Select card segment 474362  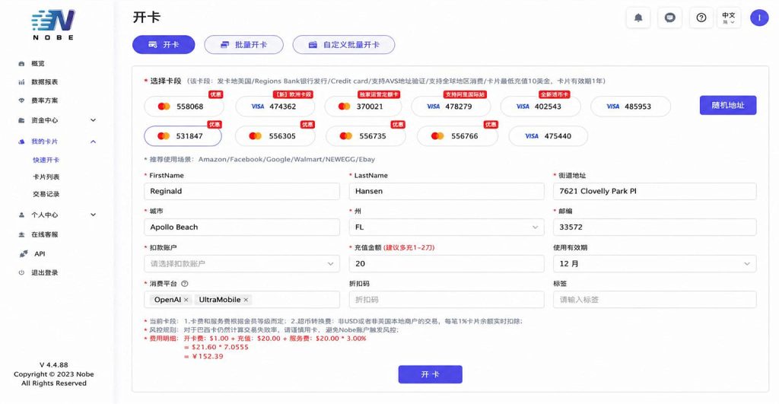pos(275,107)
